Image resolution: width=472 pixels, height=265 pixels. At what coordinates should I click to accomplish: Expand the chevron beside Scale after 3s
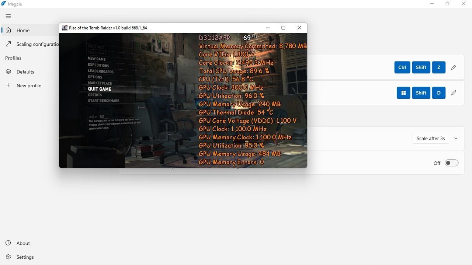(x=456, y=139)
